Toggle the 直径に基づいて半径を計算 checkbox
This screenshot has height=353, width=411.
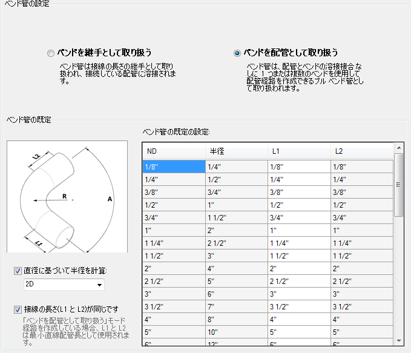(18, 271)
